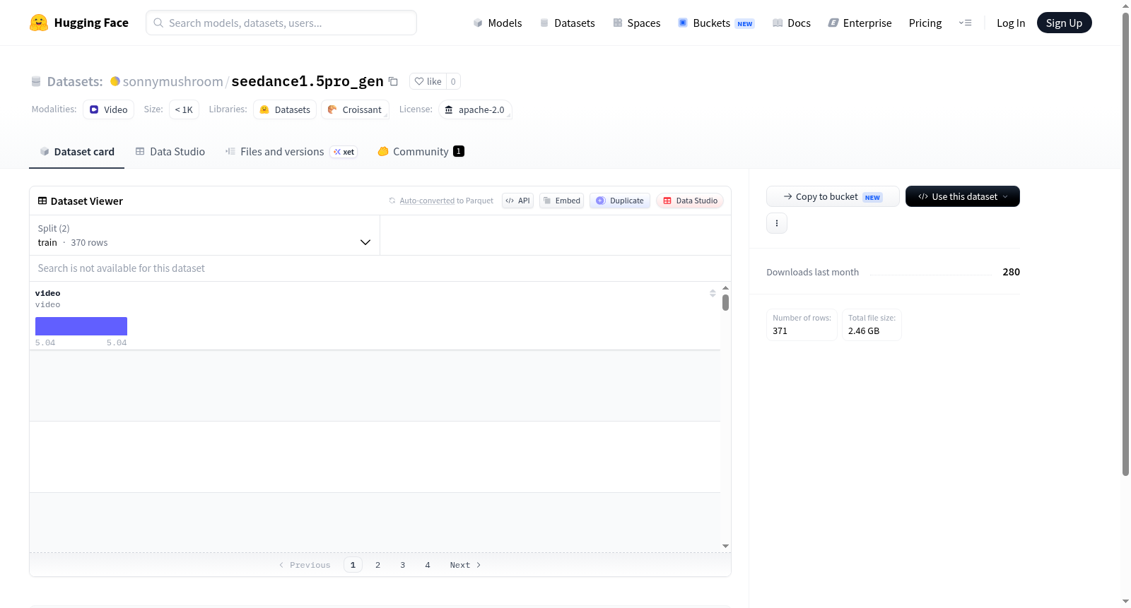Open Spaces from the navigation bar
1131x608 pixels.
(x=637, y=23)
